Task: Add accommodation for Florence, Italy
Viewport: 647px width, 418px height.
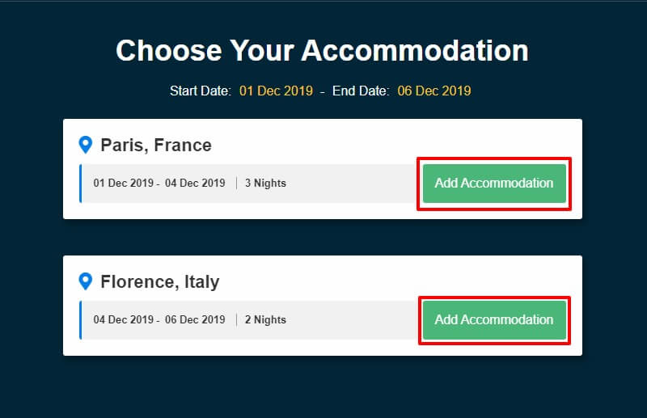Action: point(493,319)
